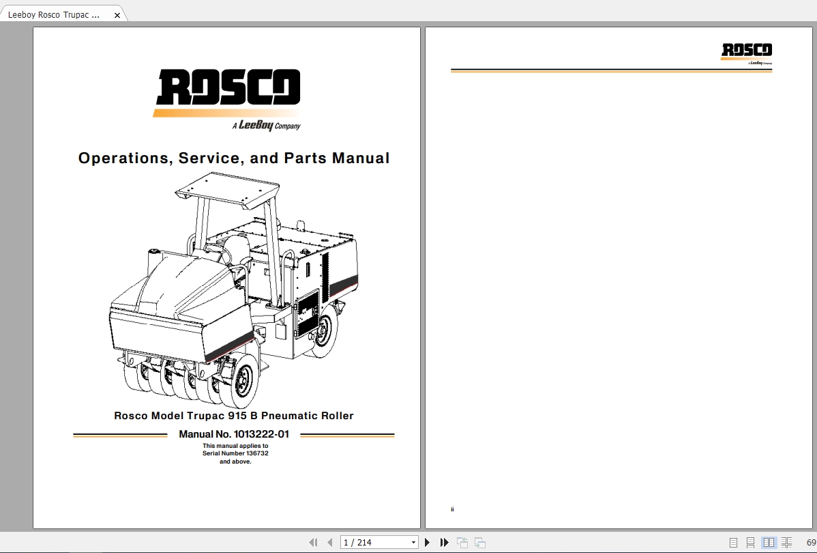Viewport: 817px width, 553px height.
Task: Click the ROSCO logo on cover page
Action: tap(228, 99)
